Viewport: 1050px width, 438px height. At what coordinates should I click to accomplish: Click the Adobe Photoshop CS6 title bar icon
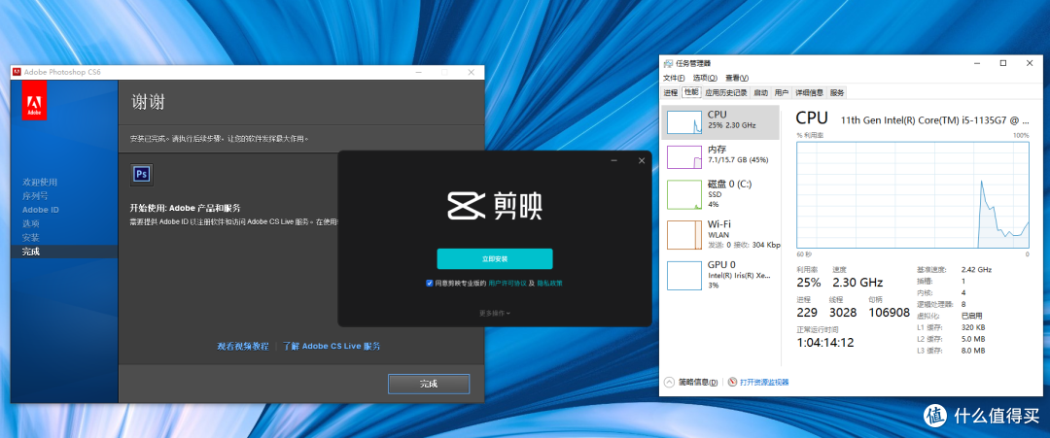[x=17, y=72]
